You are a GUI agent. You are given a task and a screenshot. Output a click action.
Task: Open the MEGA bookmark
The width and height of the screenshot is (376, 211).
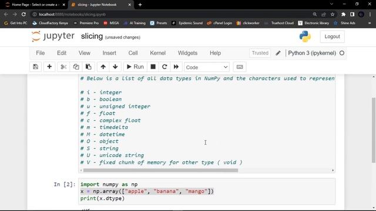[x=111, y=23]
